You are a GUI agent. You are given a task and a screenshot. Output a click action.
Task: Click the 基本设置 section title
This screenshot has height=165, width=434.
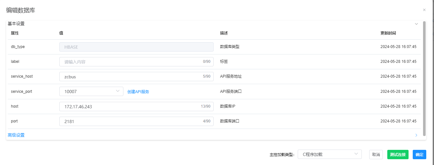pos(16,24)
